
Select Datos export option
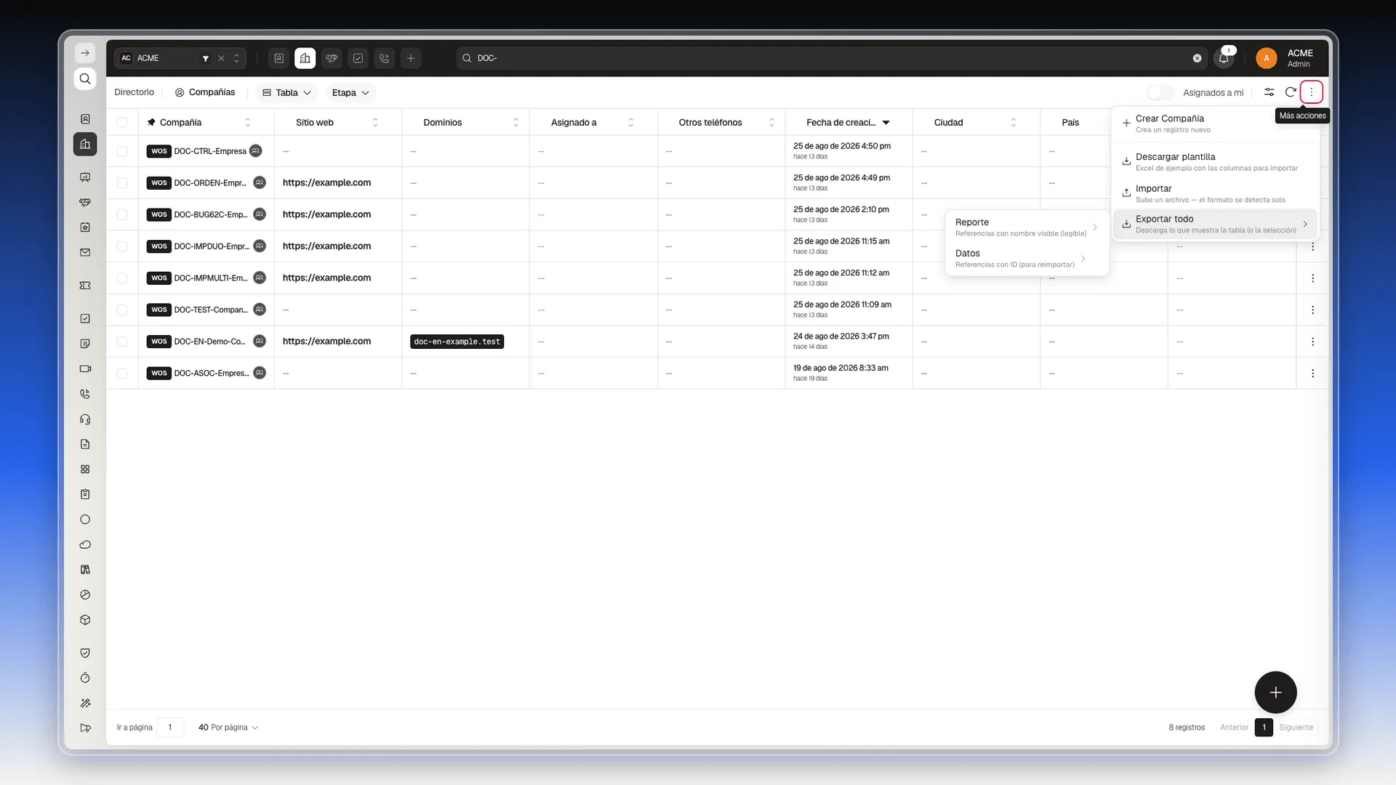click(1027, 258)
